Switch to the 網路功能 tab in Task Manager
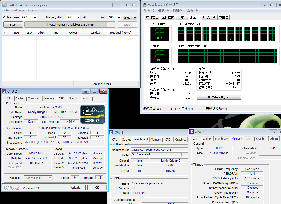 [x=209, y=18]
